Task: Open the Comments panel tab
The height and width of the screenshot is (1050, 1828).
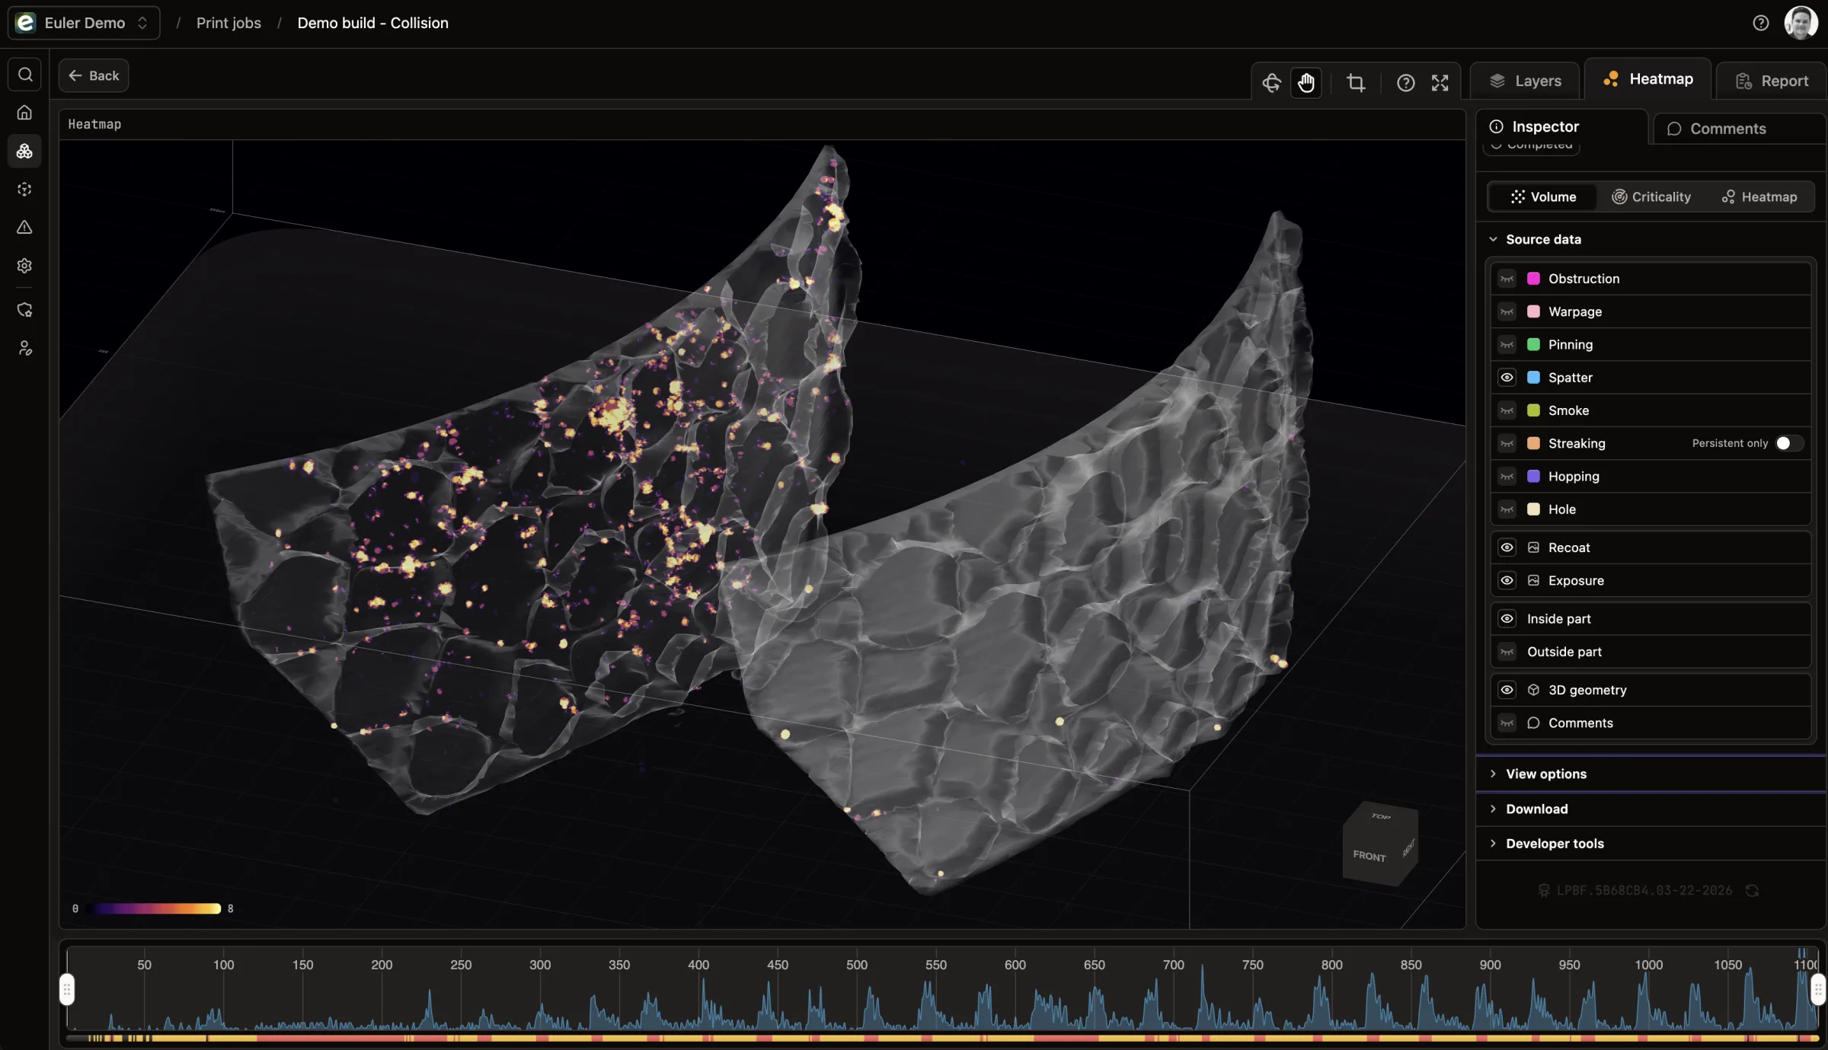Action: 1739,129
